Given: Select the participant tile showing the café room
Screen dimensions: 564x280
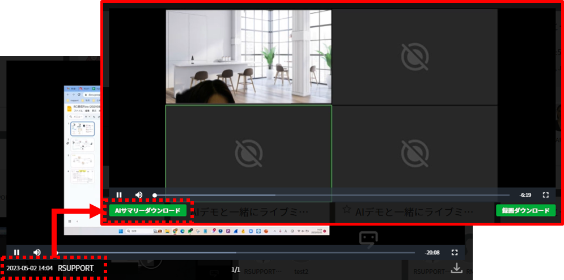Looking at the screenshot, I should (x=248, y=57).
